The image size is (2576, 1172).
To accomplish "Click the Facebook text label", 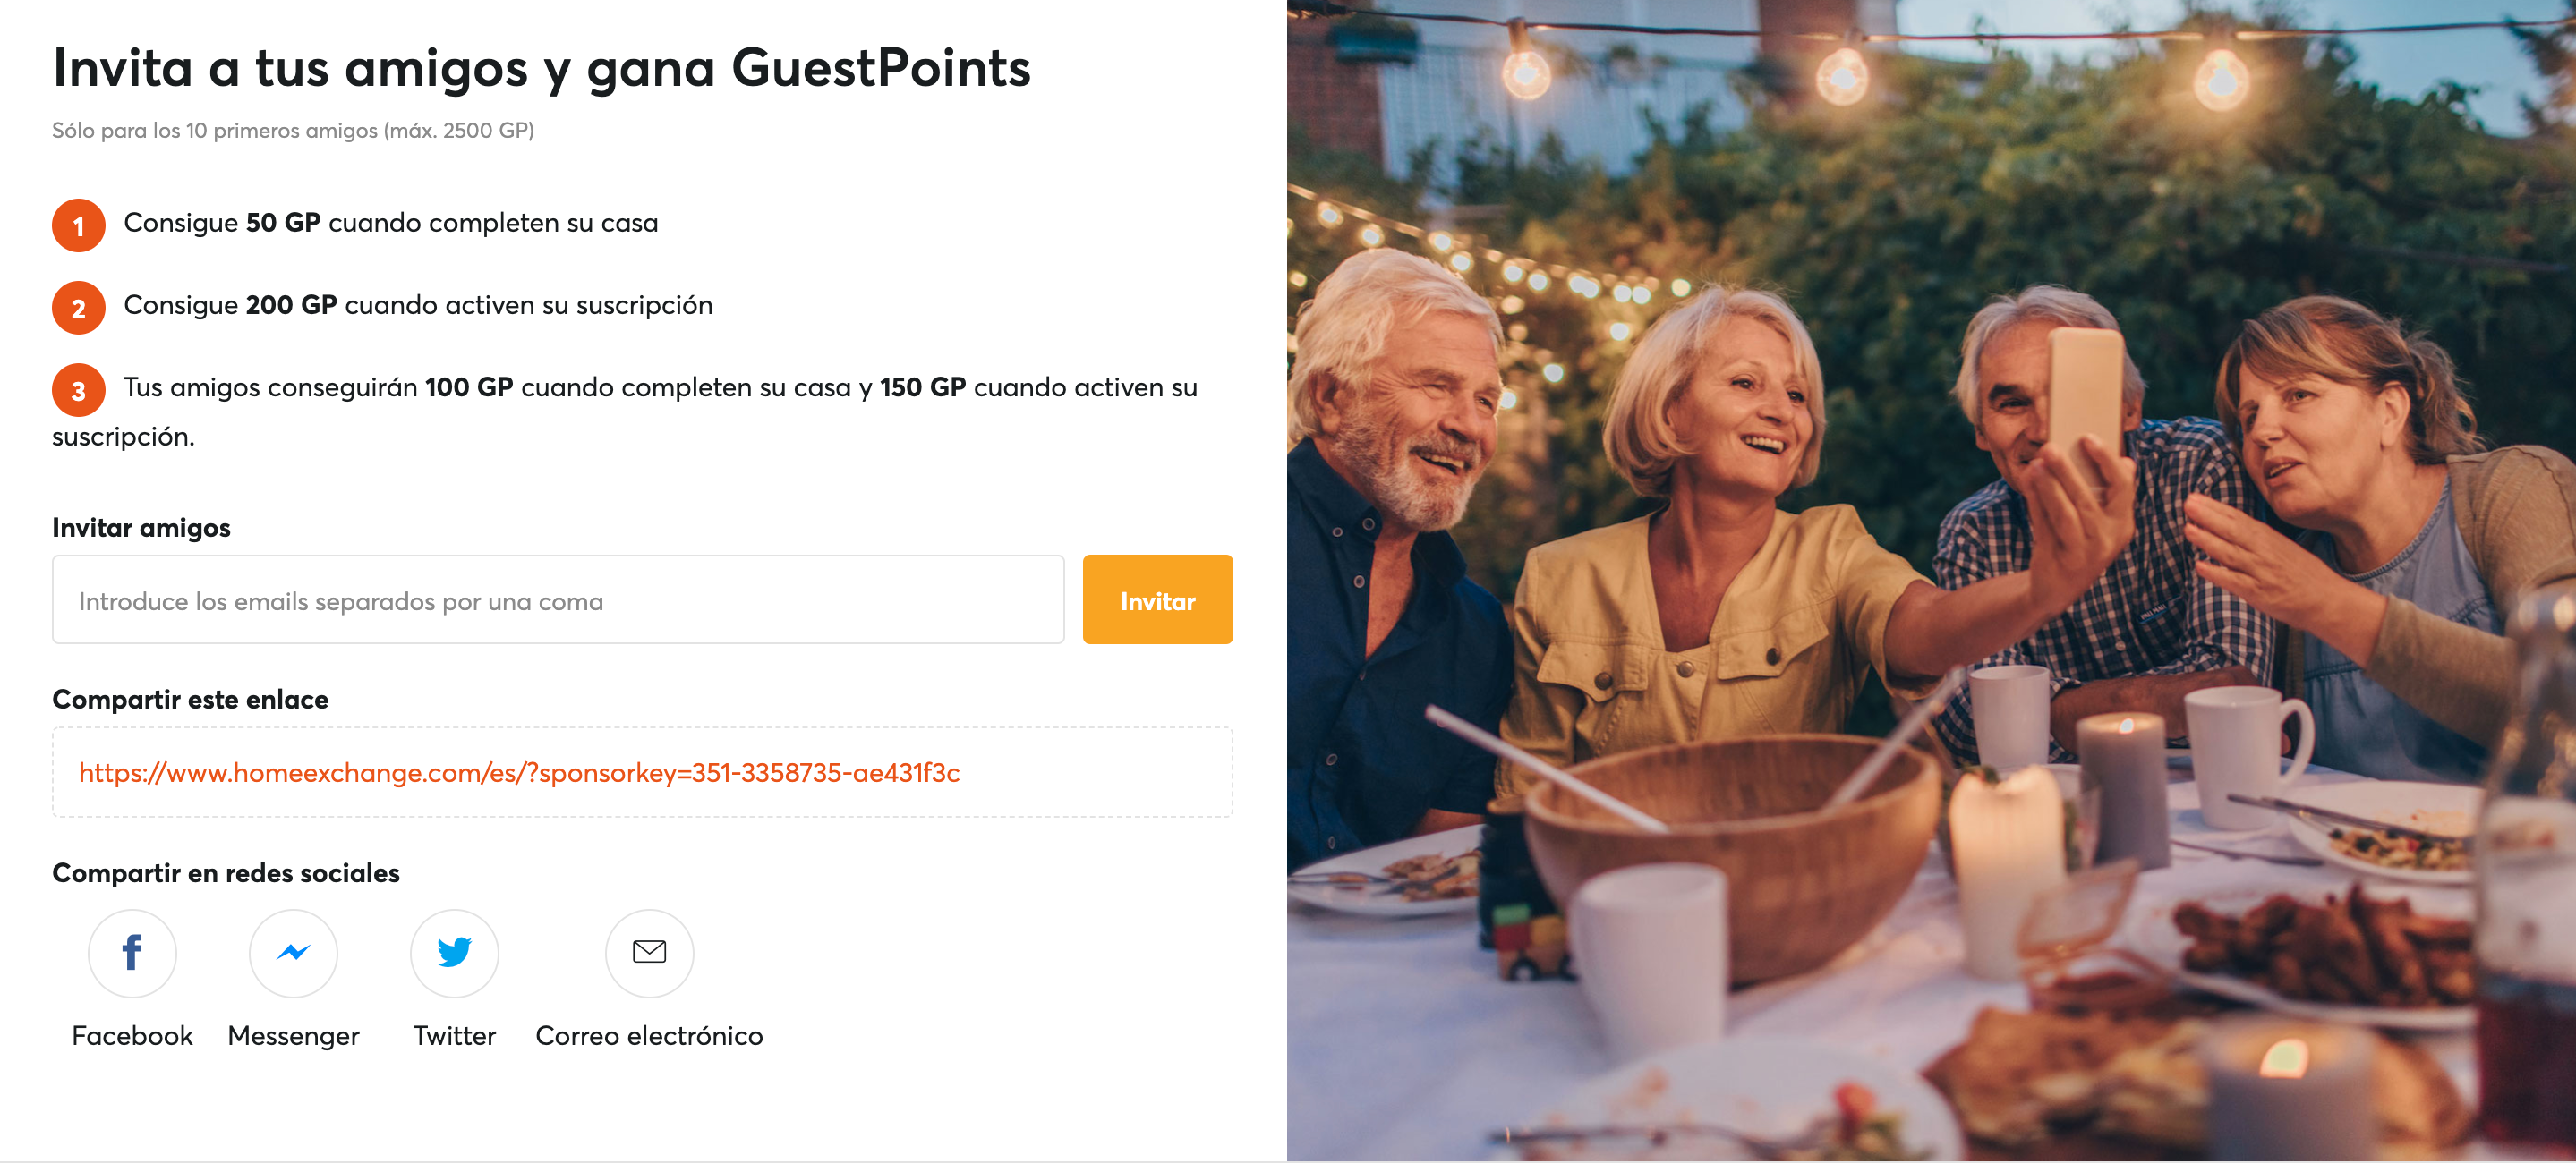I will point(132,1035).
